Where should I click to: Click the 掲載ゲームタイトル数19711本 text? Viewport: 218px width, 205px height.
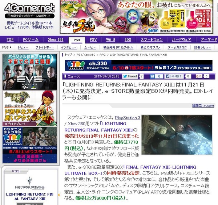pyautogui.click(x=29, y=23)
